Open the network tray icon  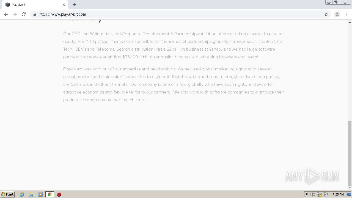tap(319, 194)
